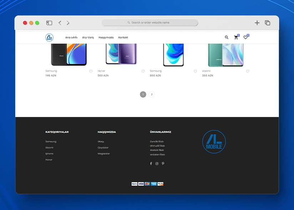Click the HAQQIMIZDA footer heading
The width and height of the screenshot is (294, 210).
[107, 132]
